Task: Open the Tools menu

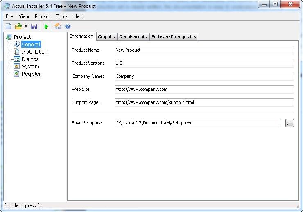Action: 61,16
